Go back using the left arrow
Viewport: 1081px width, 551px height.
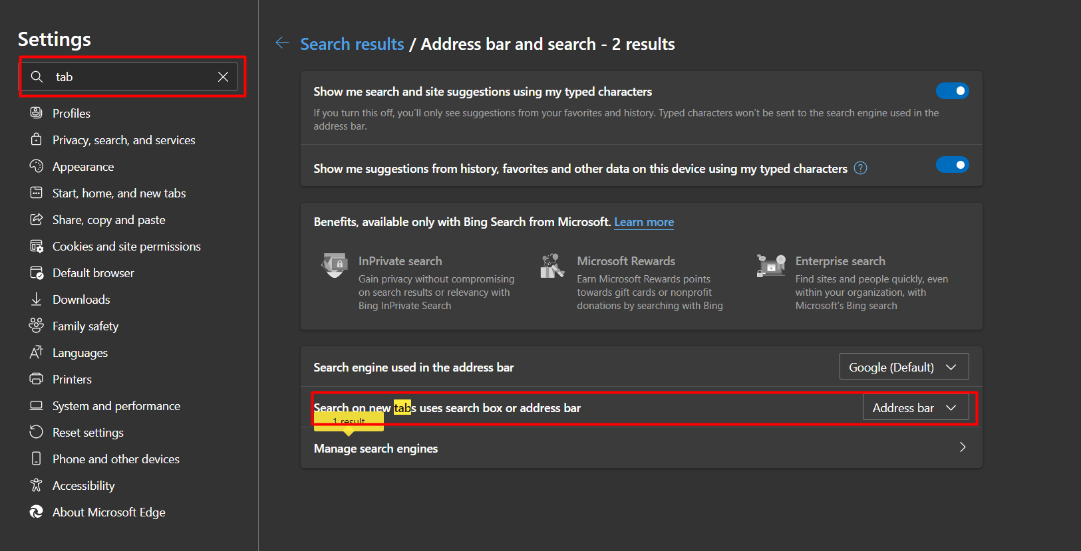point(282,43)
